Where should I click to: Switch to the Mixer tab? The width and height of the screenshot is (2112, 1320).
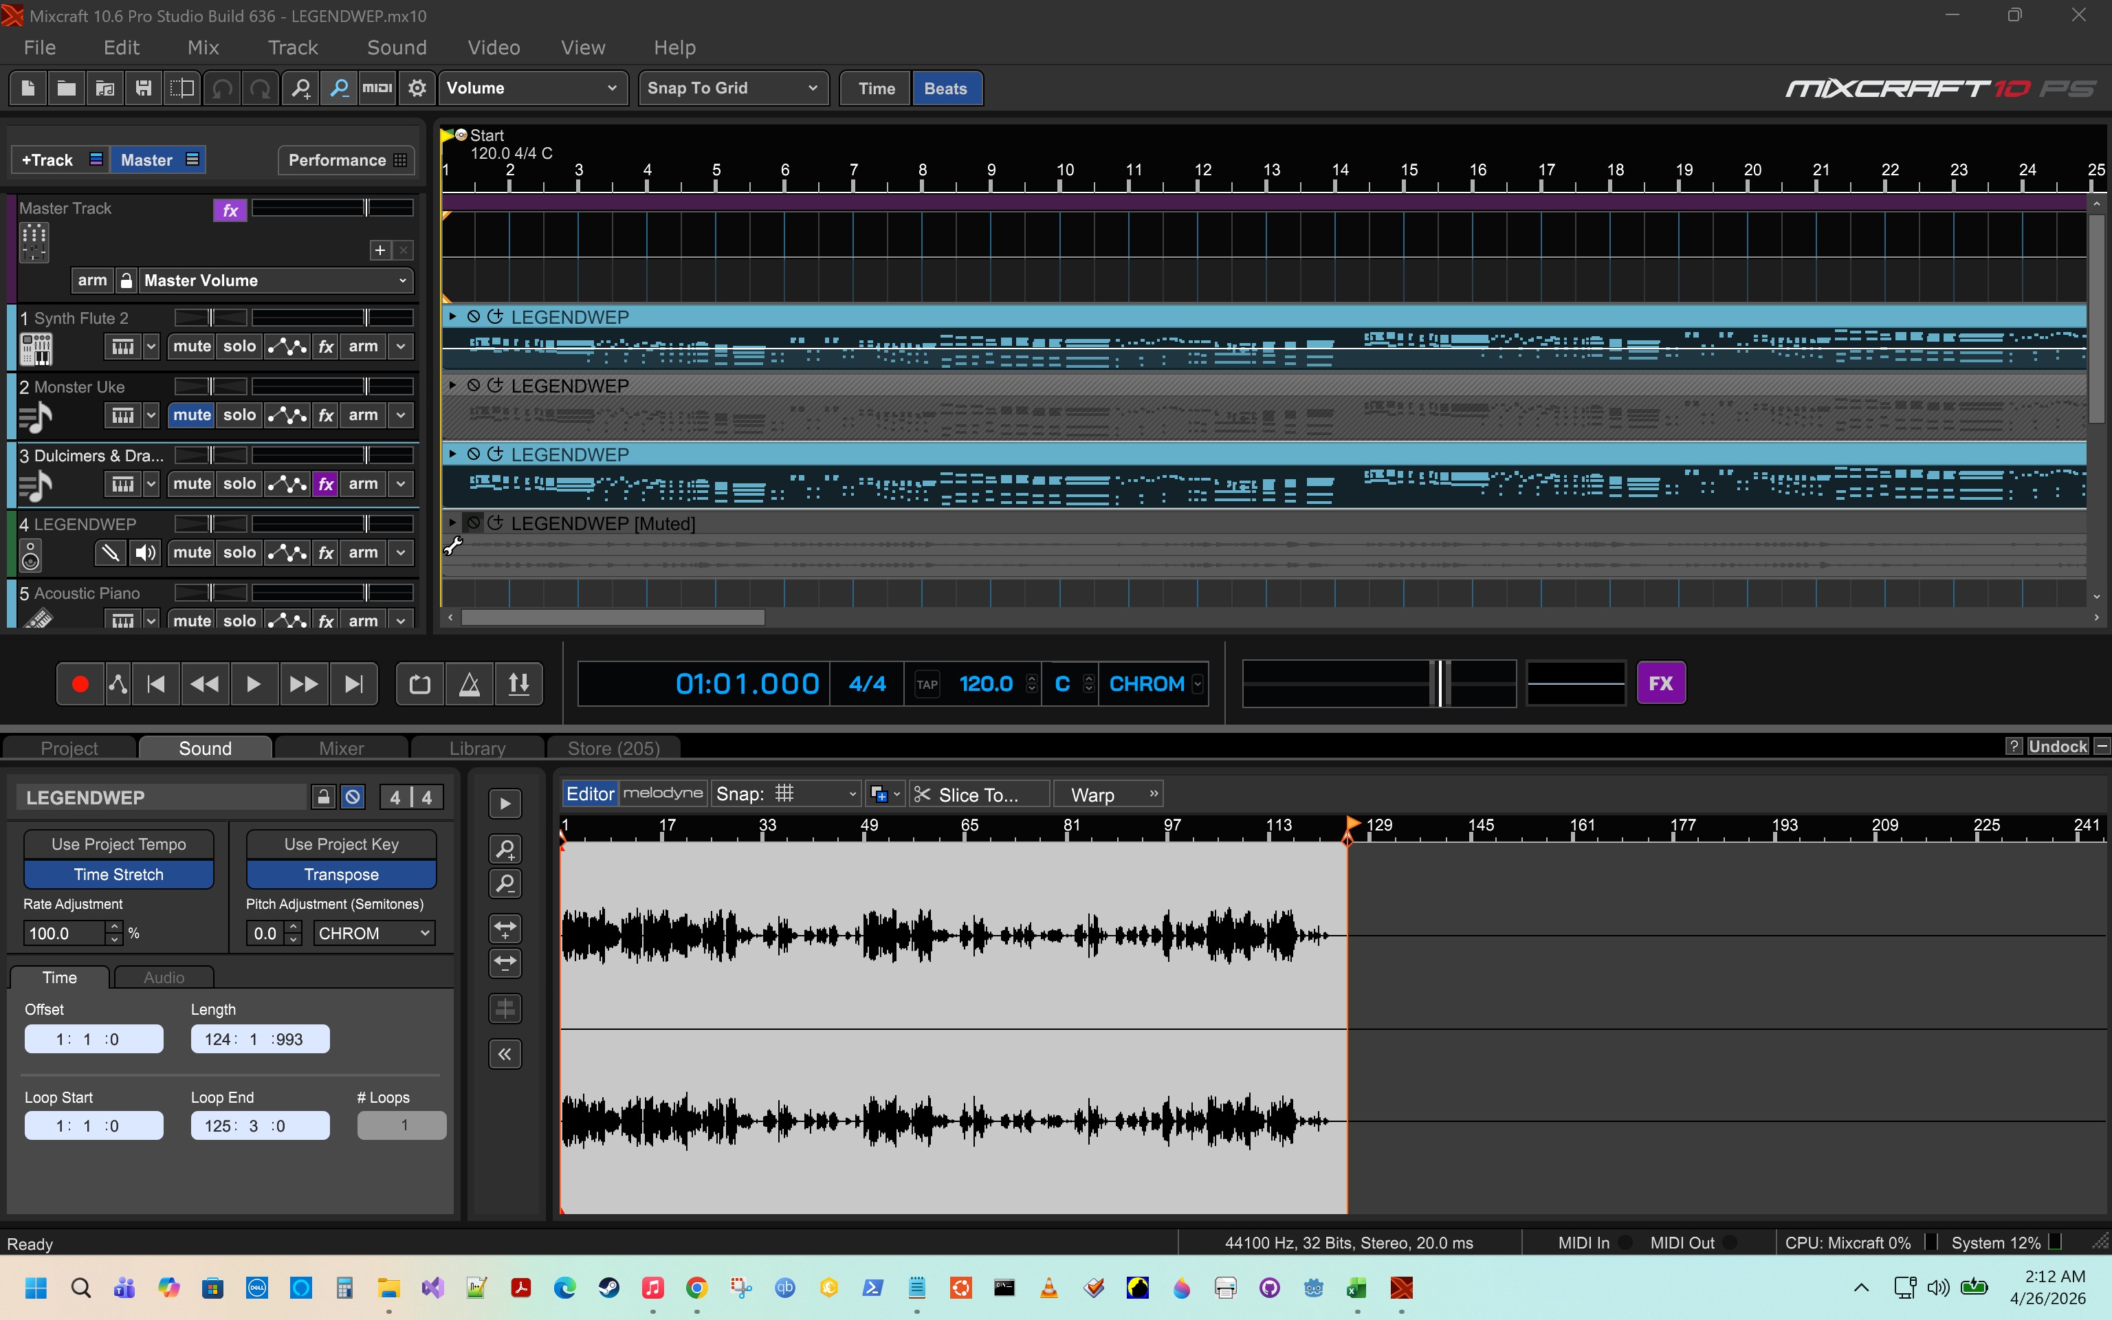tap(341, 748)
